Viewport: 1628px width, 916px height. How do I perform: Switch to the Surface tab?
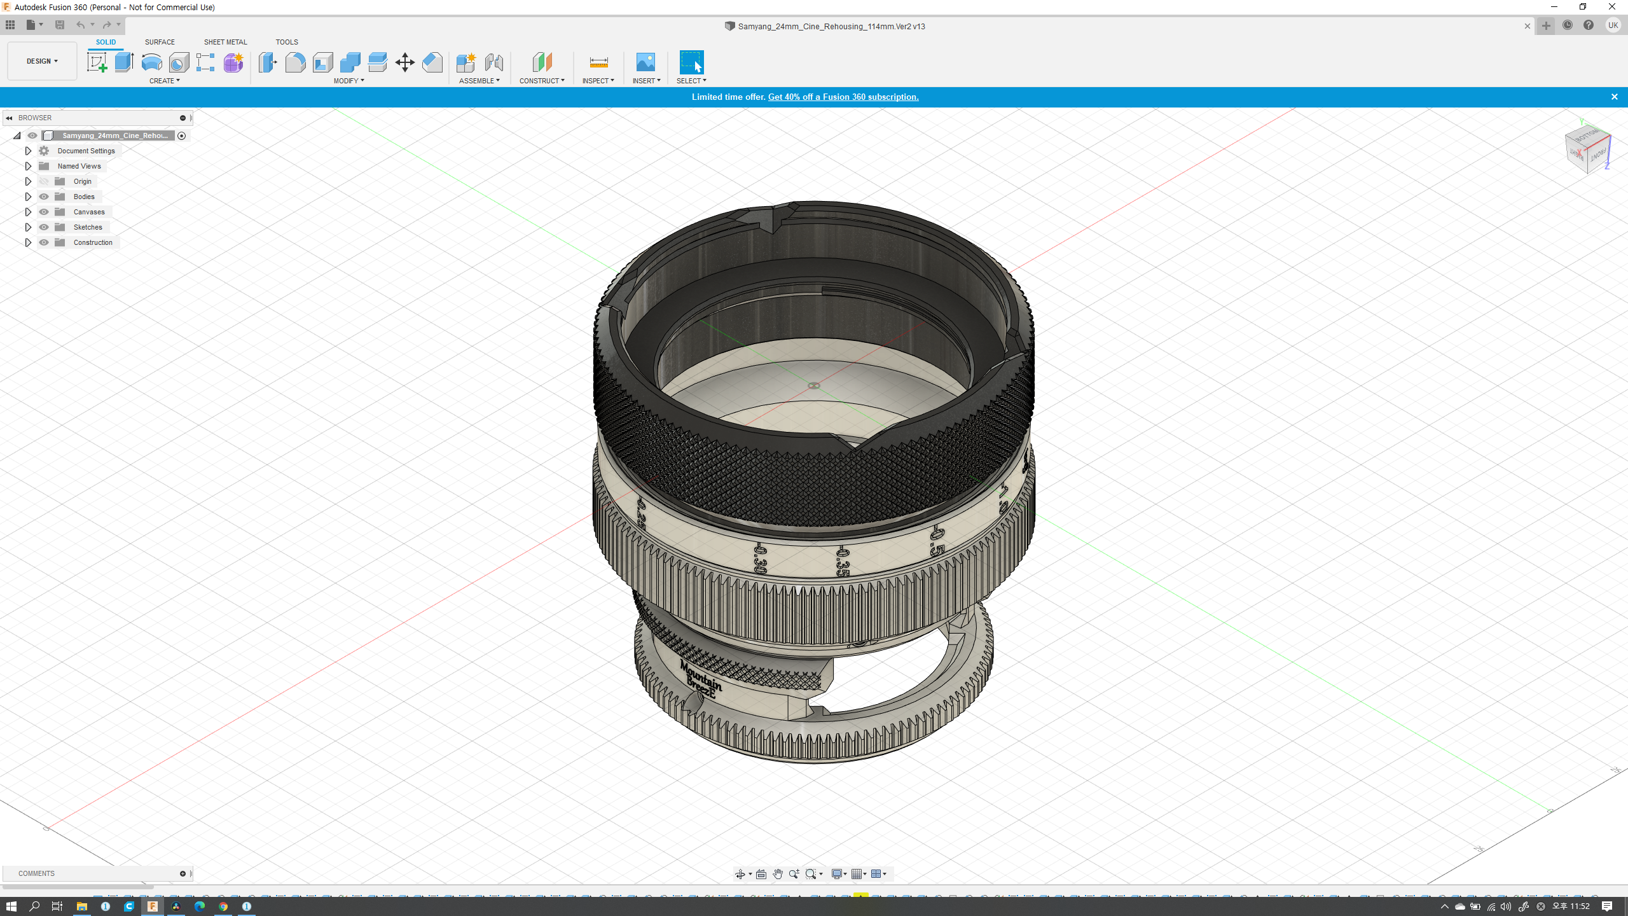[160, 42]
